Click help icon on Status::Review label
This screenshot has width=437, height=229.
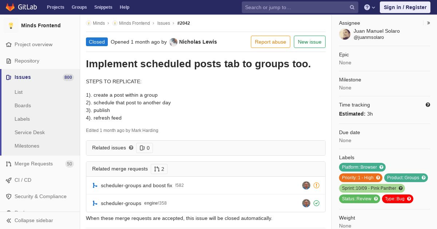pos(376,199)
